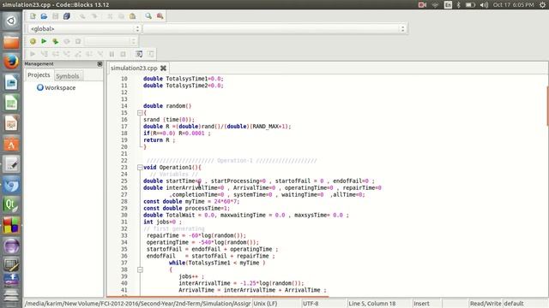Click the Step out debug icon
The width and height of the screenshot is (549, 308).
pyautogui.click(x=78, y=54)
